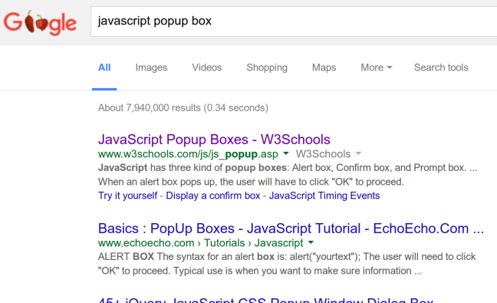The image size is (497, 303).
Task: Open JavaScript Popup Boxes - W3Schools result
Action: coord(214,140)
